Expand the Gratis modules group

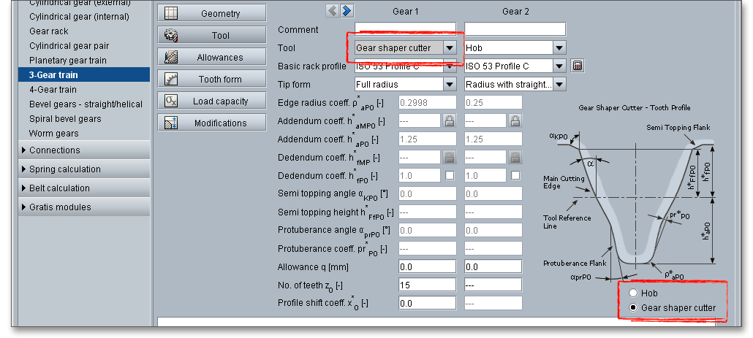tap(60, 207)
